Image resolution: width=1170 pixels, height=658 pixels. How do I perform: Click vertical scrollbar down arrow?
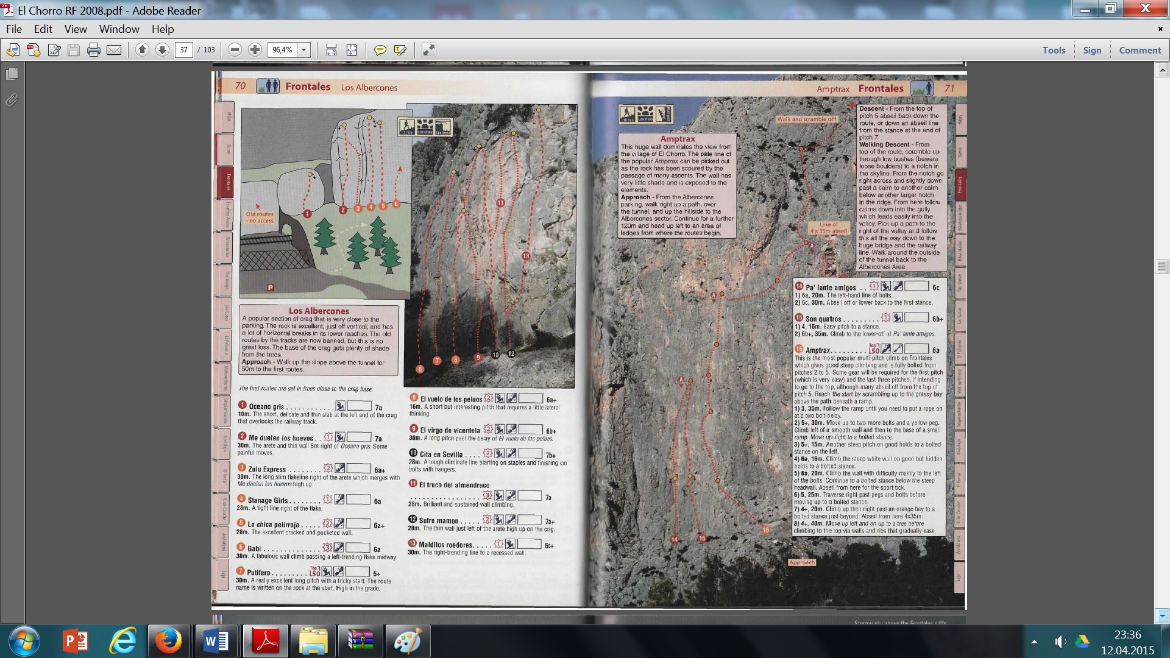[x=1162, y=616]
